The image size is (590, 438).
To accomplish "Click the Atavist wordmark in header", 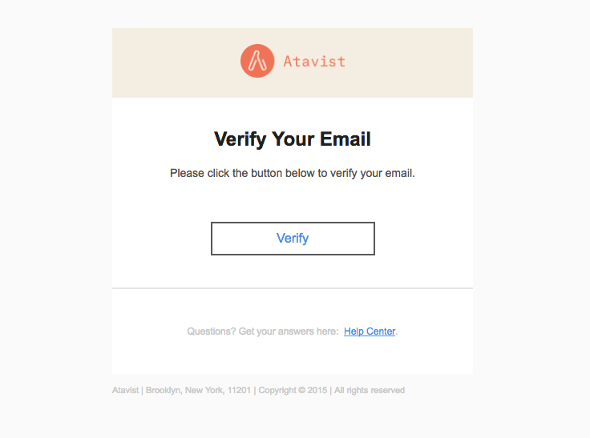I will point(314,61).
